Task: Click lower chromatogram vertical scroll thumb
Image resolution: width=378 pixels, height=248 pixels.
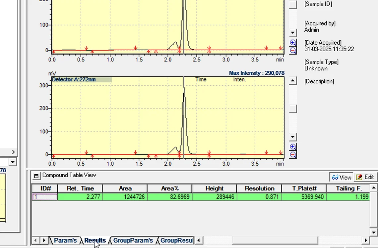Action: click(x=293, y=109)
